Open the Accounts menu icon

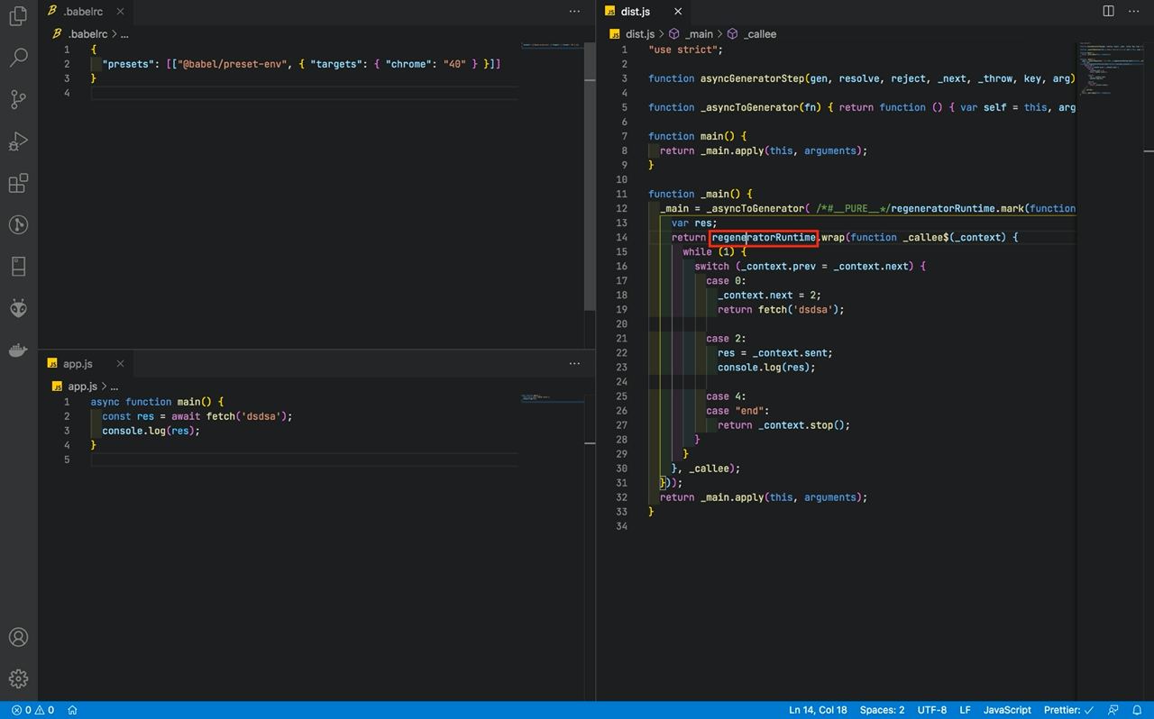(18, 637)
